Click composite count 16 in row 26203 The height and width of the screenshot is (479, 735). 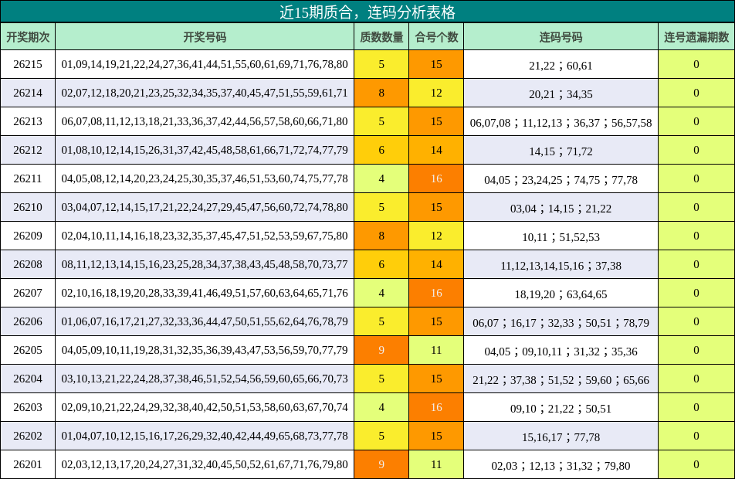436,408
